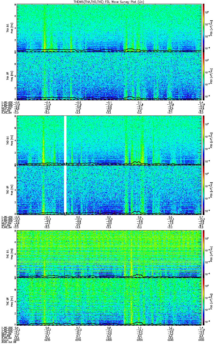
Task: Click the THA B-perpendicular freq [Hz] axis label
Action: [12, 28]
